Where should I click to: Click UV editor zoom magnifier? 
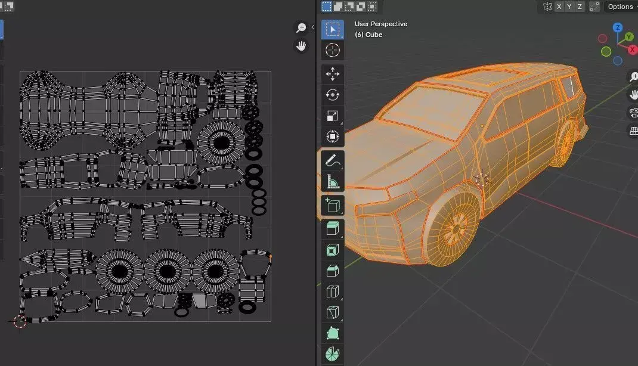tap(301, 27)
